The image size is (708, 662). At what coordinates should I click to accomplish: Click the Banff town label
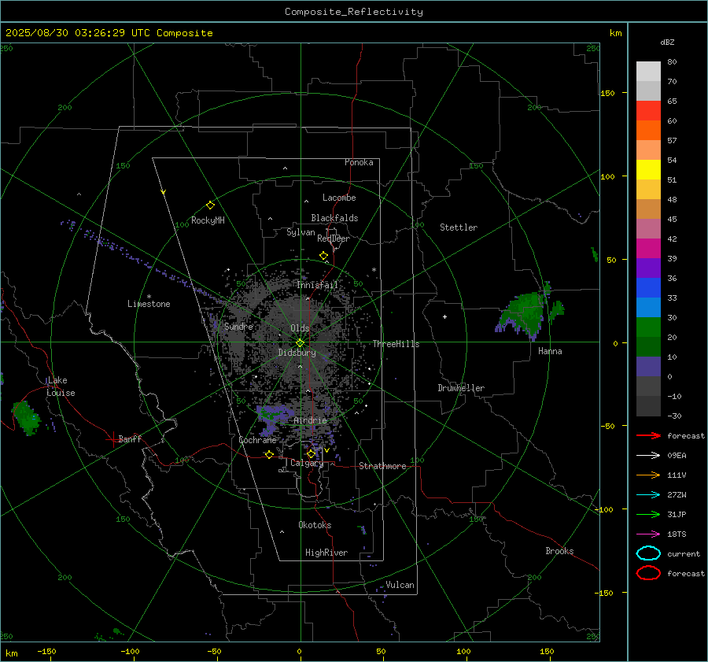tap(130, 438)
